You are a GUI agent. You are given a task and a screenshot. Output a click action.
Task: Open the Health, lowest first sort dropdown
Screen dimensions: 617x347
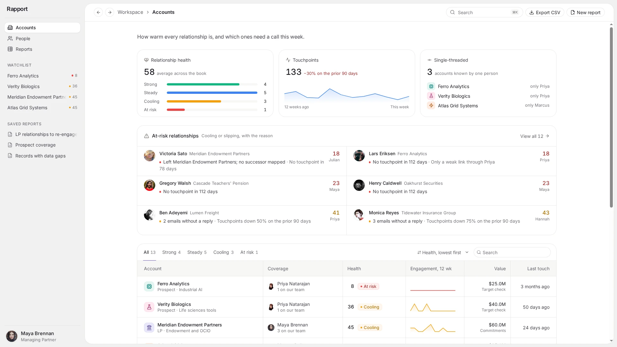coord(443,253)
